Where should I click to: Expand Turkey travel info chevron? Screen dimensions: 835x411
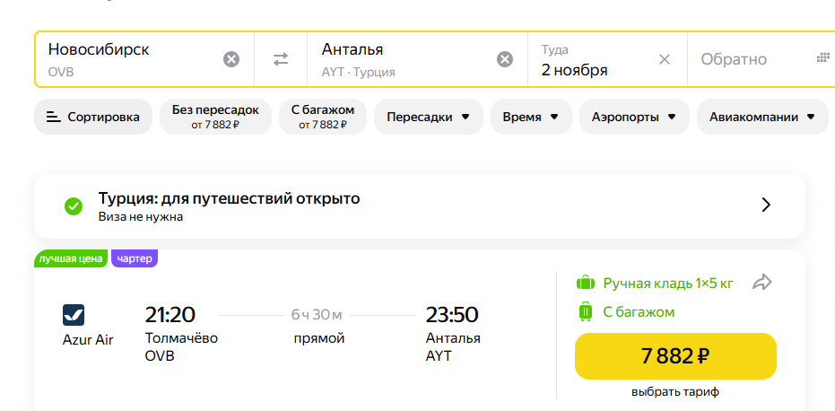click(766, 205)
